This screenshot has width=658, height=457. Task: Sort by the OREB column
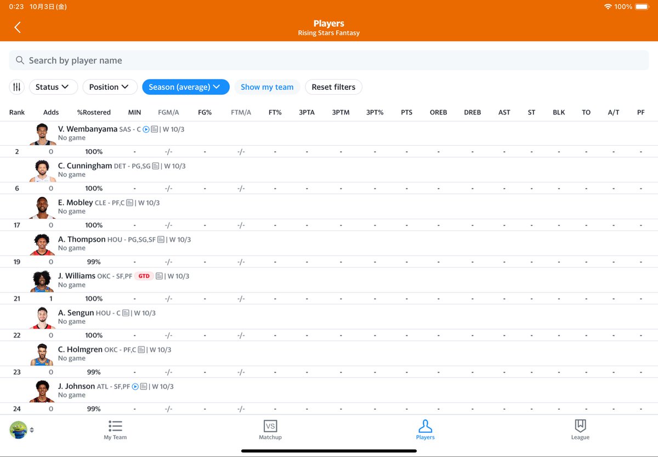439,112
